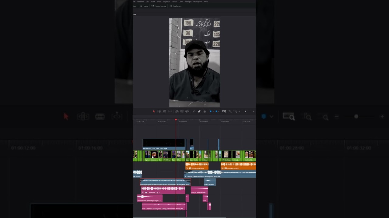Select the Blade Edit Mode tool
Screen dimensions: 389x218
[x=170, y=111]
